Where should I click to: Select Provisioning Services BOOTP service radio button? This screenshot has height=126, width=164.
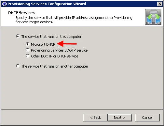pos(28,50)
